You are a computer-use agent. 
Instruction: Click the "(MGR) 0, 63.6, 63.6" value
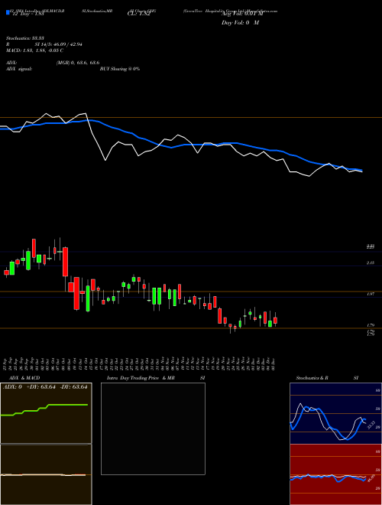(x=78, y=63)
